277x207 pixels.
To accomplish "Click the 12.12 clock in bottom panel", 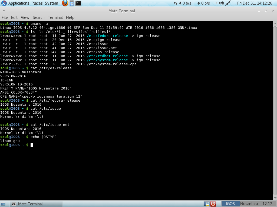I will 267,204.
